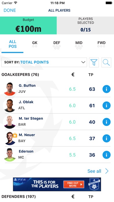
Task: Select the DEF position tab
Action: 57,45
